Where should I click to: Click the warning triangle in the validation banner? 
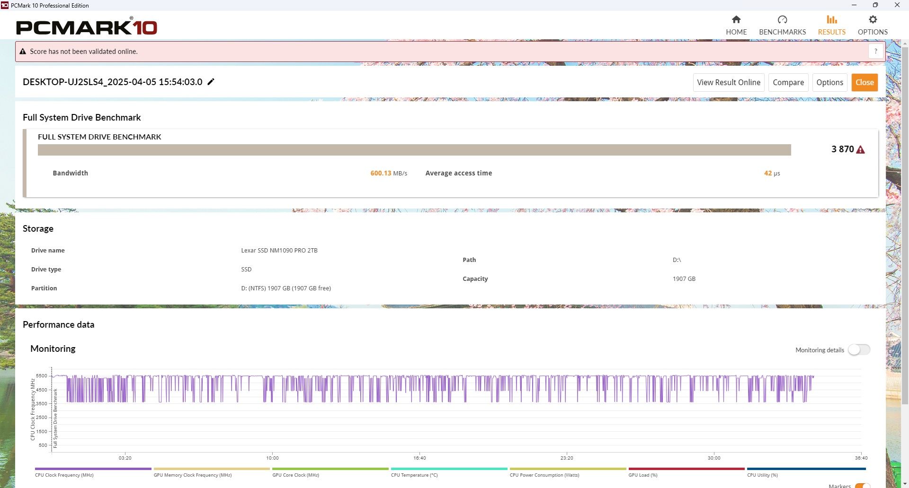coord(23,52)
